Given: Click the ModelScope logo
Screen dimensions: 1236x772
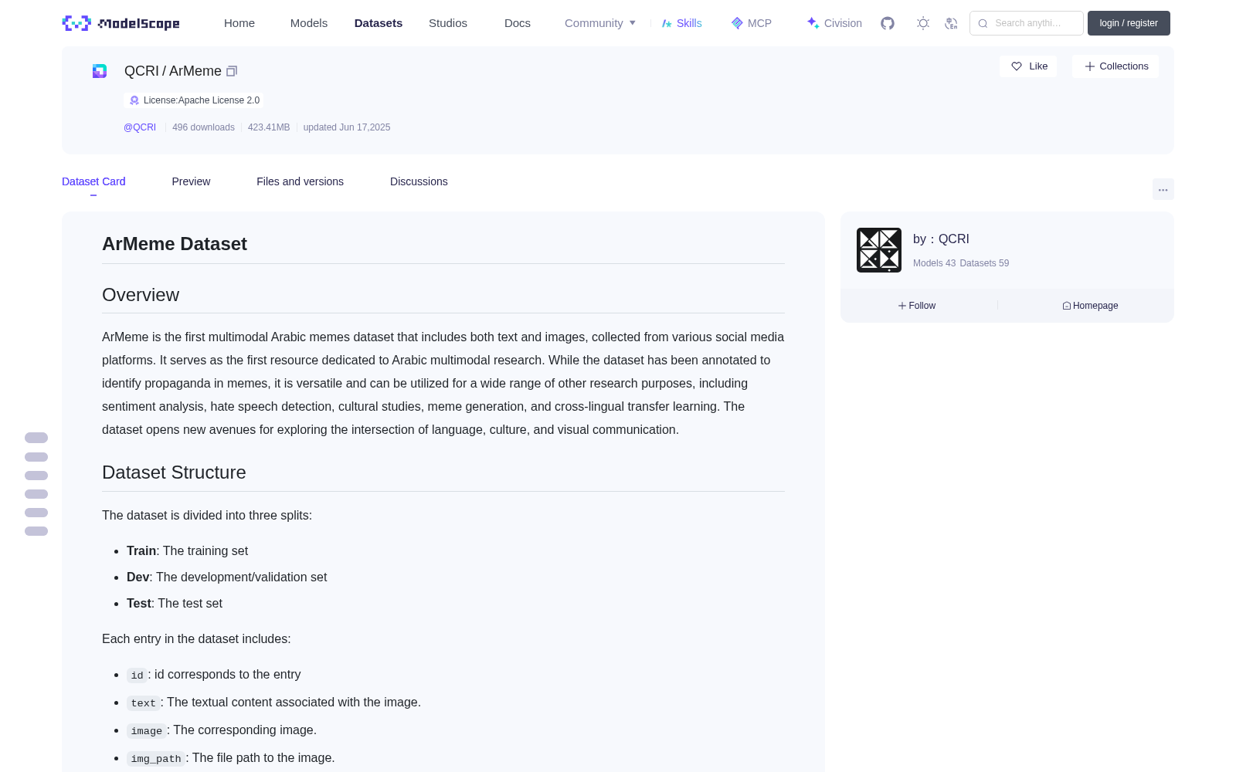Looking at the screenshot, I should click(x=121, y=23).
